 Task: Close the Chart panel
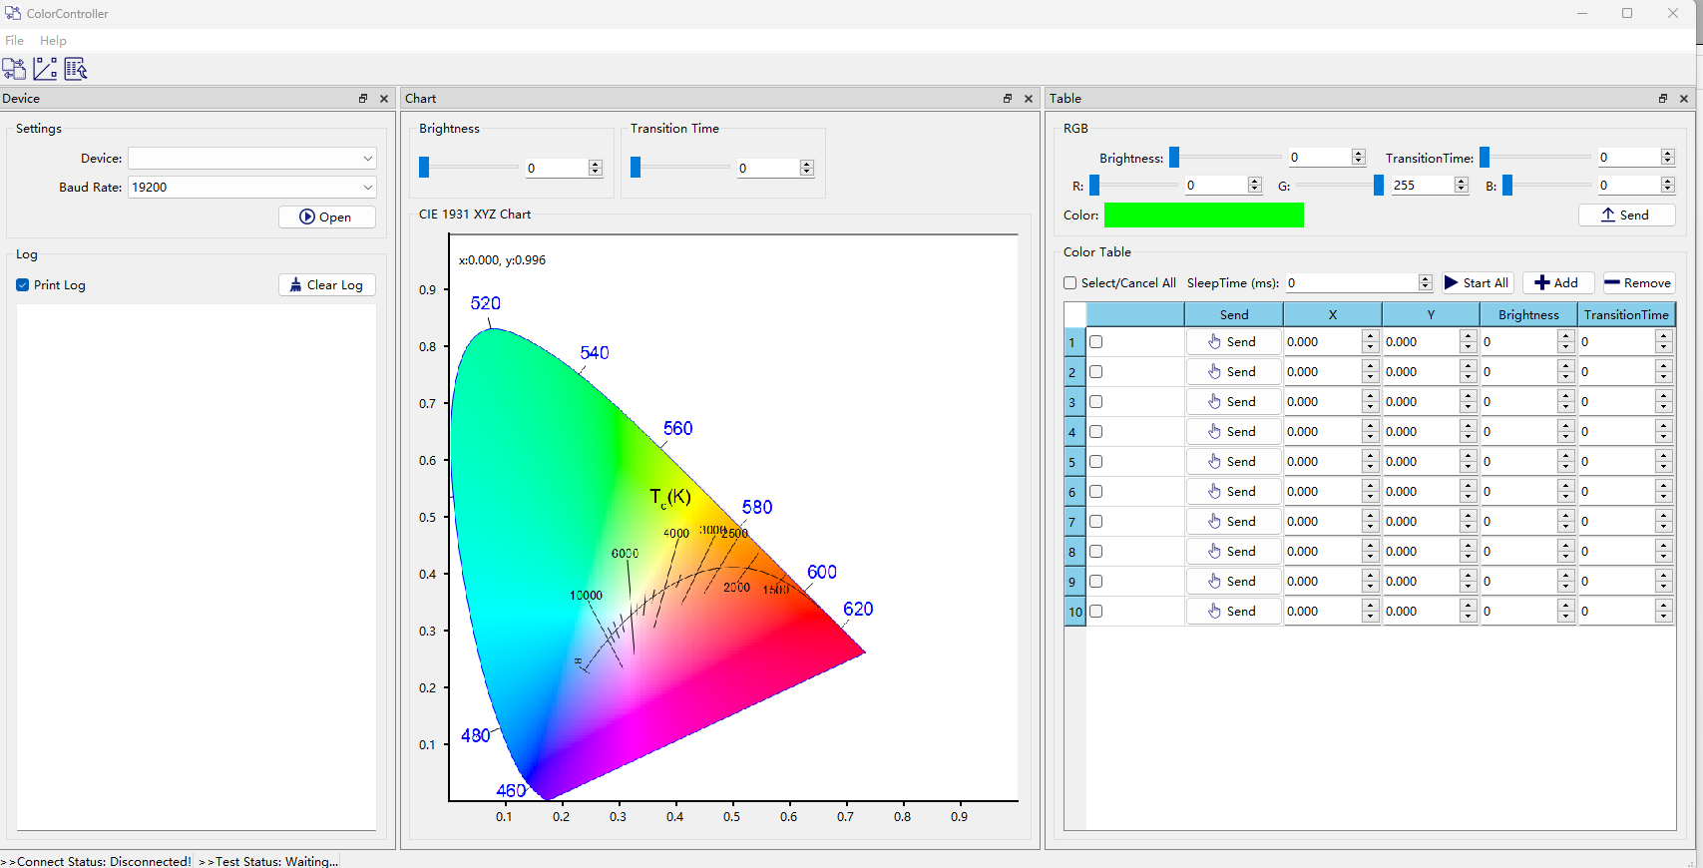1029,99
